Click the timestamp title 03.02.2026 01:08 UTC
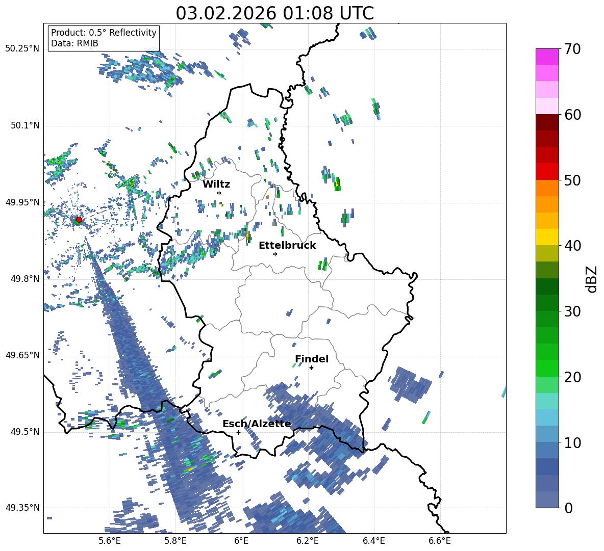The image size is (604, 551). (x=275, y=13)
